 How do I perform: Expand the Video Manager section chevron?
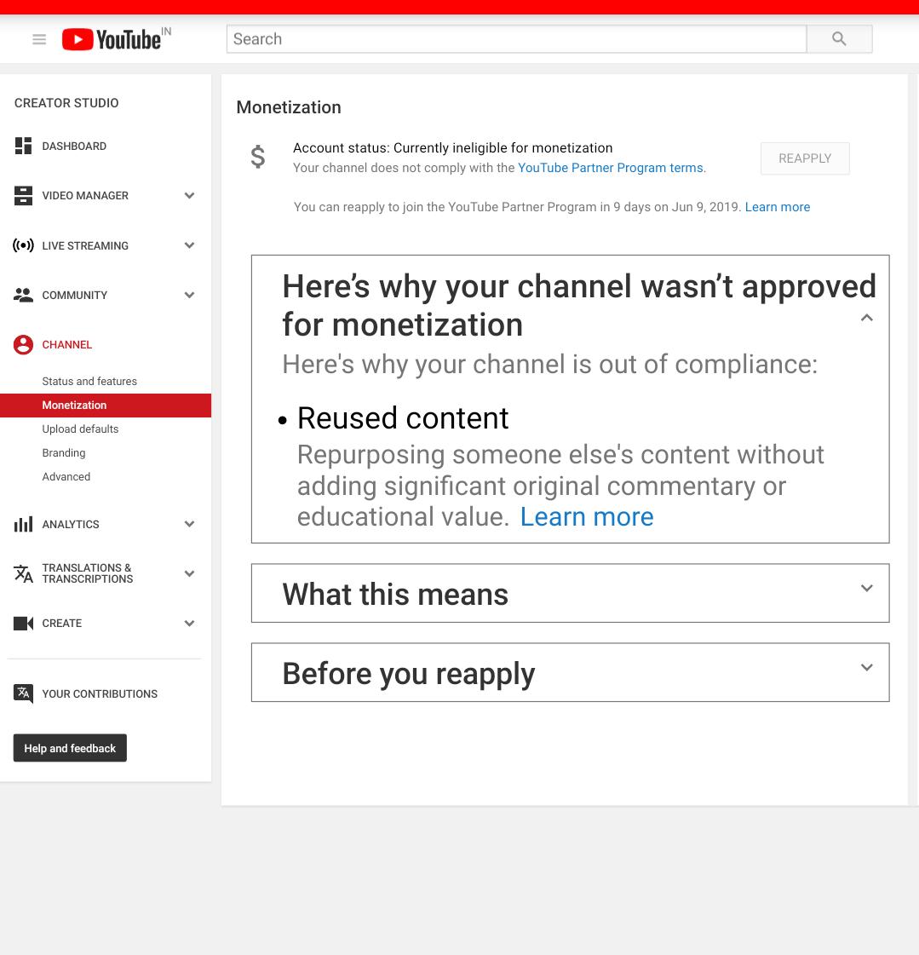pos(189,195)
